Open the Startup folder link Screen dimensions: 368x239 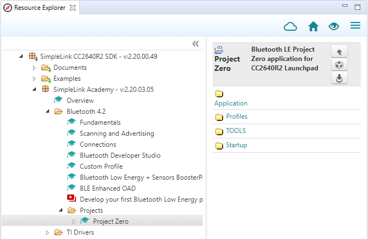click(236, 145)
